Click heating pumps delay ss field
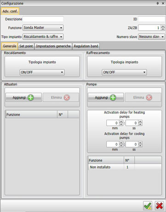 pyautogui.click(x=132, y=123)
